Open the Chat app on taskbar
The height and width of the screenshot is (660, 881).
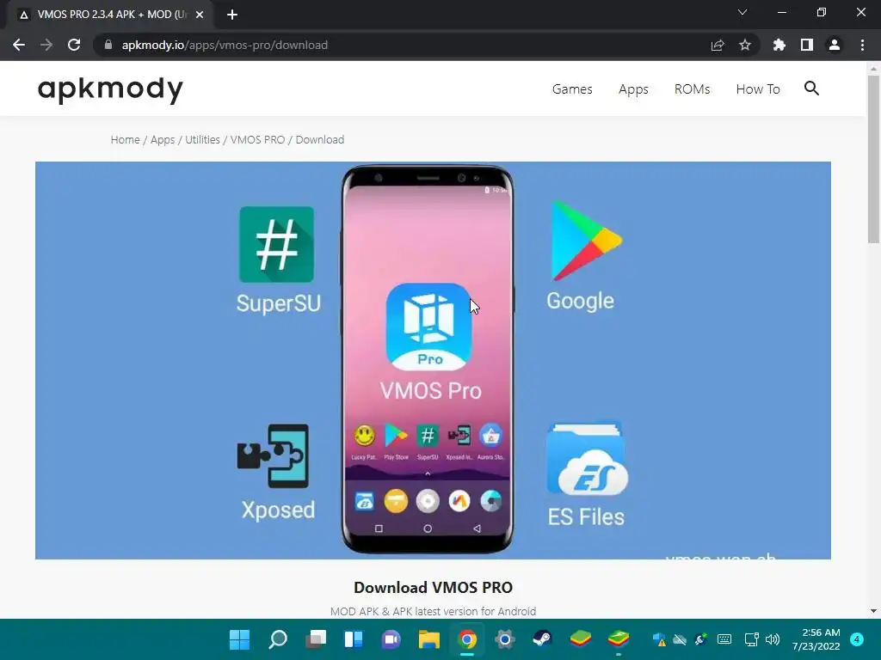pos(391,639)
